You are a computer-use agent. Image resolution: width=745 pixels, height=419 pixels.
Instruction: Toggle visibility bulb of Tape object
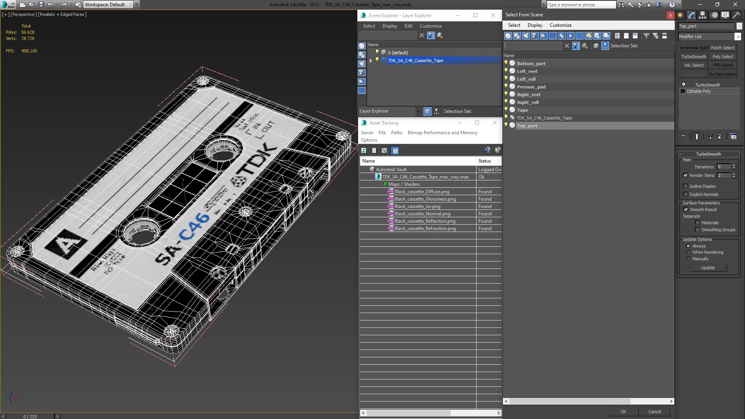coord(506,110)
